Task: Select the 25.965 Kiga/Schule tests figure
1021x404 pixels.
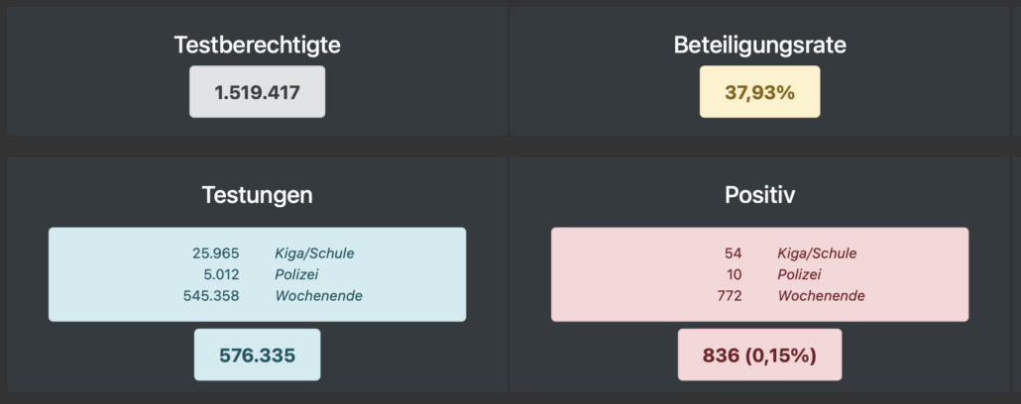Action: click(x=215, y=253)
